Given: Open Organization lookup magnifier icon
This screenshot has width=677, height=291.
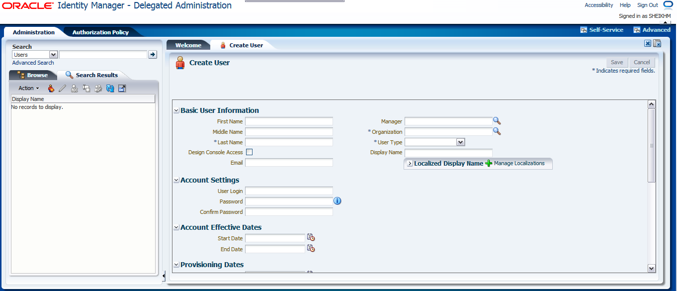Looking at the screenshot, I should pos(497,131).
